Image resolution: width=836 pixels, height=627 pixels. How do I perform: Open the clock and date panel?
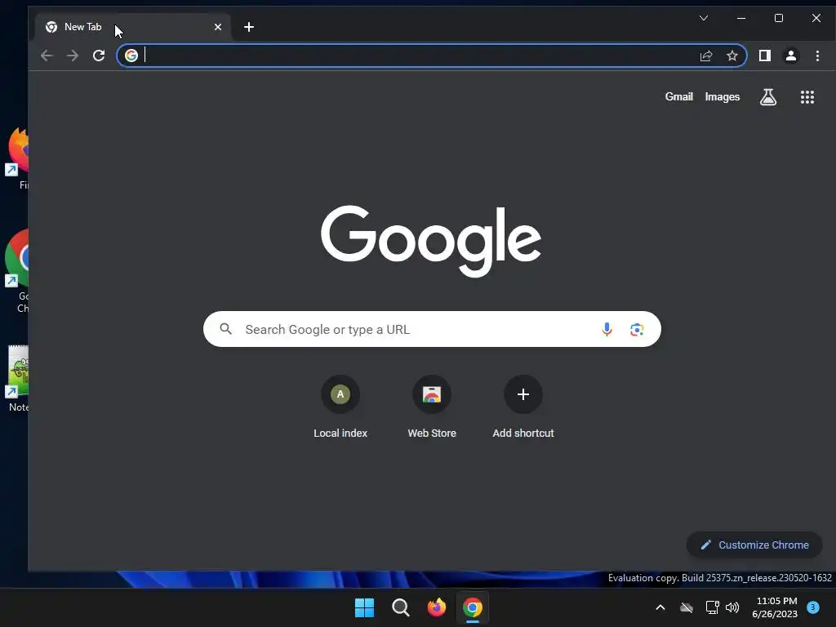click(x=776, y=607)
